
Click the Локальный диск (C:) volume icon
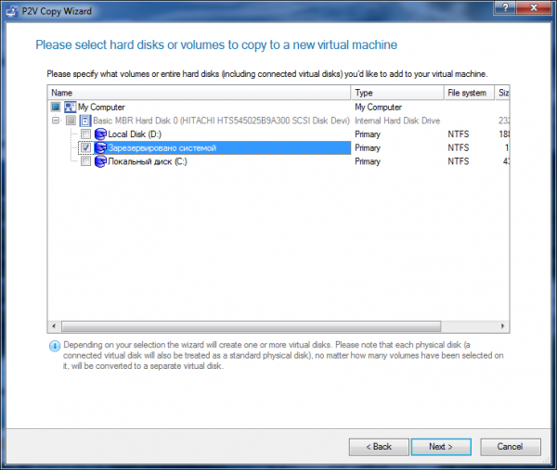click(x=100, y=161)
